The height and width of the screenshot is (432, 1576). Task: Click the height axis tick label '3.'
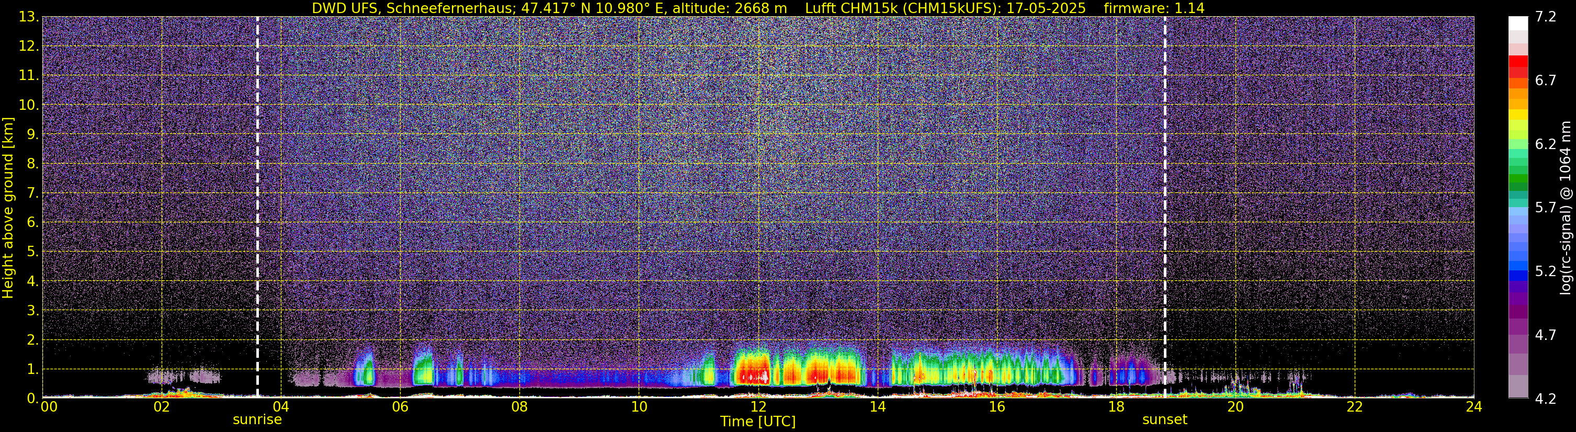tap(32, 311)
